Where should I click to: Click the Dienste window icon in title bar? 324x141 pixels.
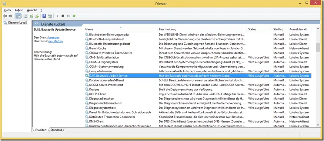point(4,3)
